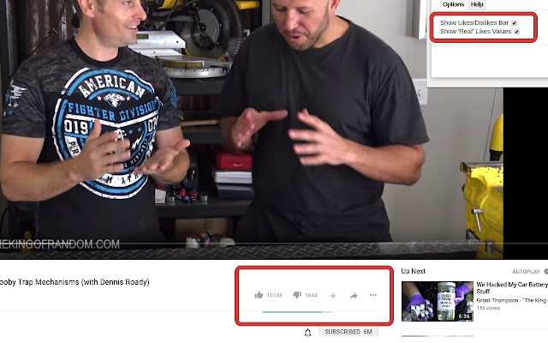This screenshot has height=343, width=548.
Task: Click the SUBSCRIBED 6M button
Action: coord(348,332)
